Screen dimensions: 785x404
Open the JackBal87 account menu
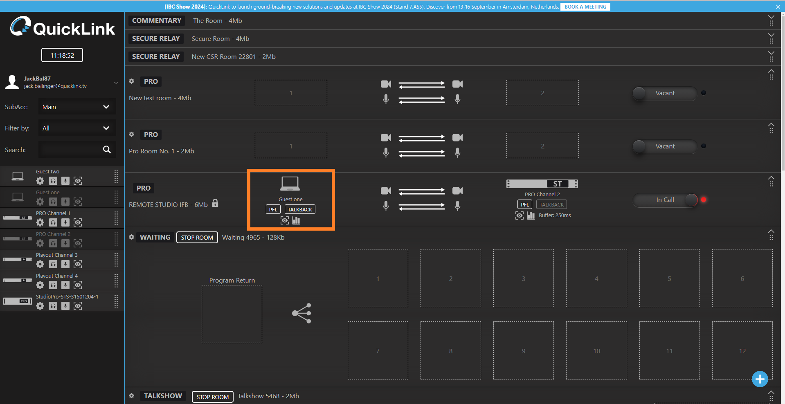[116, 83]
